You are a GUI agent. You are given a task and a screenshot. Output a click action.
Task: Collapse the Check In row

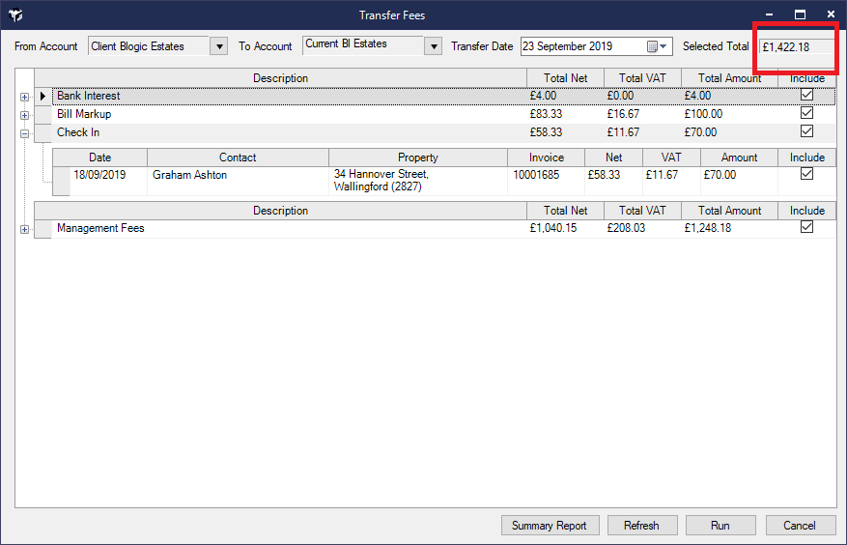click(24, 133)
